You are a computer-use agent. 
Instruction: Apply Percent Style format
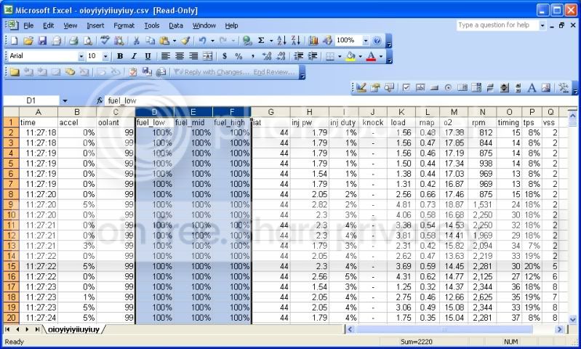239,56
